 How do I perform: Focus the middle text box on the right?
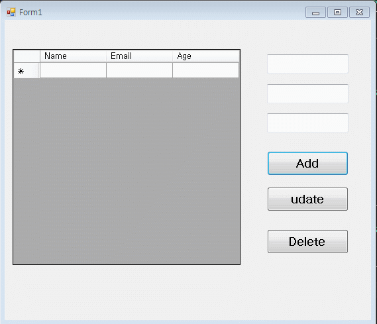pos(307,93)
